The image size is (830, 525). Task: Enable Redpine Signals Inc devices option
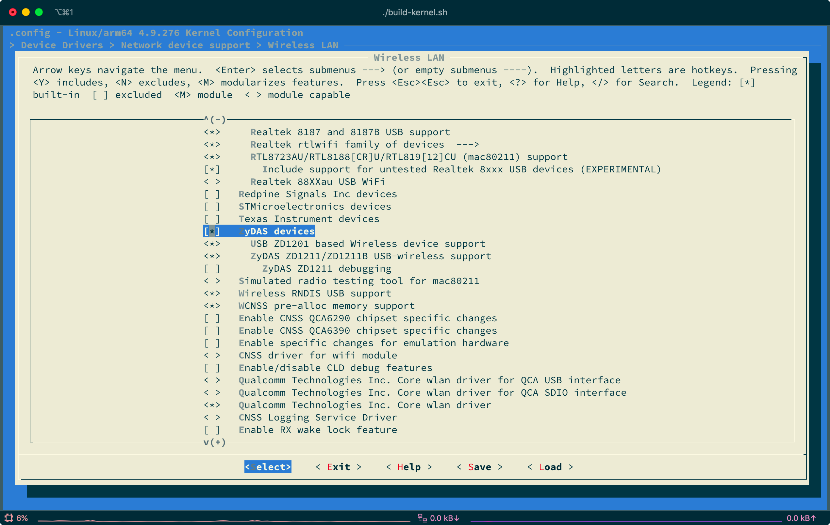(x=212, y=194)
